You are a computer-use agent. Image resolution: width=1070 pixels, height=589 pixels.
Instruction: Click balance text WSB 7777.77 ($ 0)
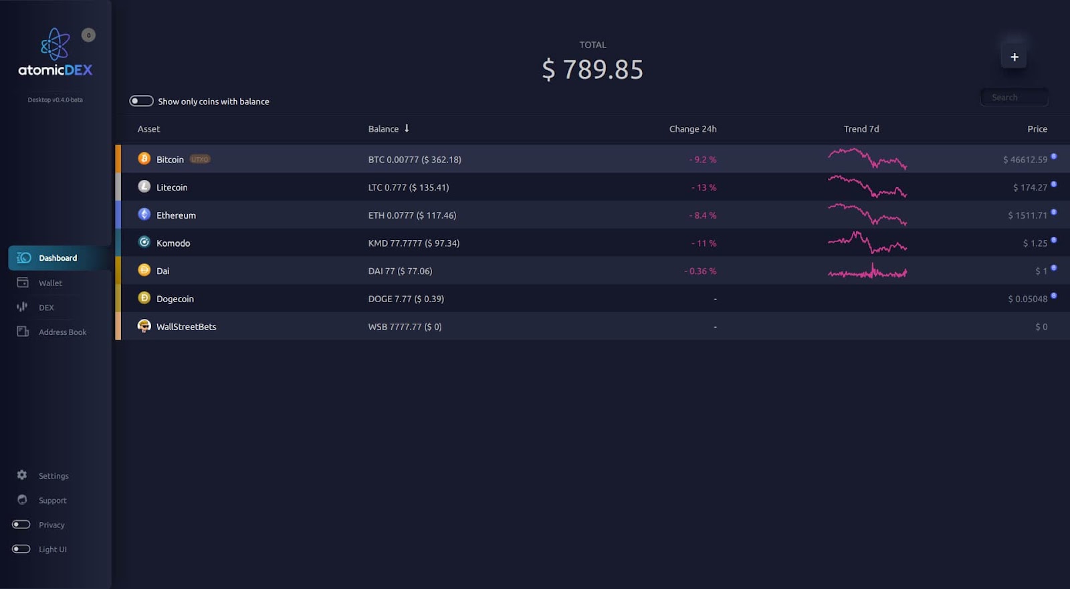405,327
